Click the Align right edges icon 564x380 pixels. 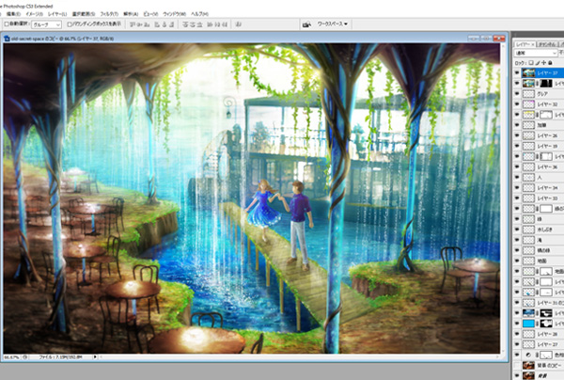pyautogui.click(x=172, y=24)
